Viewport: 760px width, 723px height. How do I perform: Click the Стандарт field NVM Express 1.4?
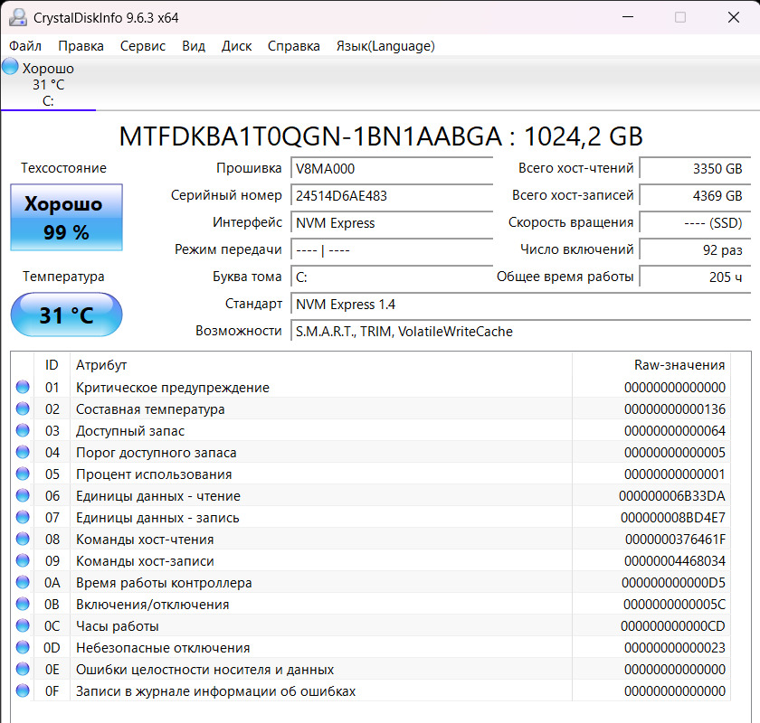[x=520, y=305]
